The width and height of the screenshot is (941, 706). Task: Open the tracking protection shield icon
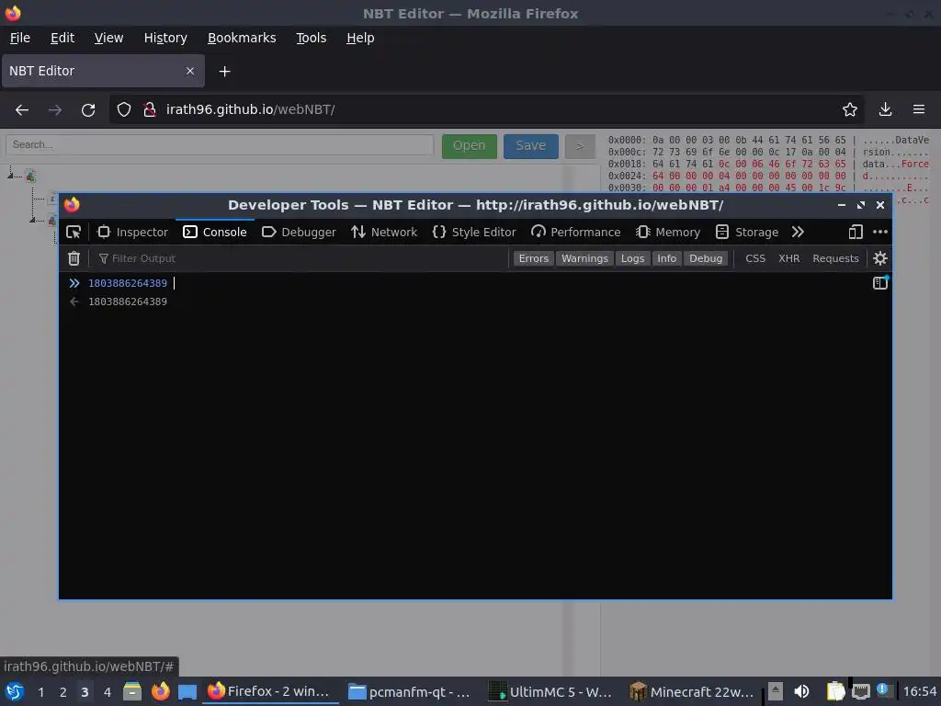point(124,110)
